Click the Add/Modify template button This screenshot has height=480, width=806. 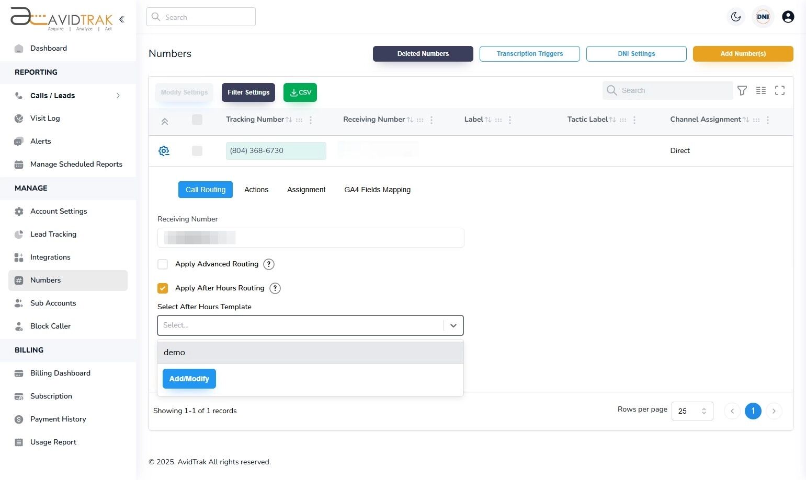pos(189,379)
